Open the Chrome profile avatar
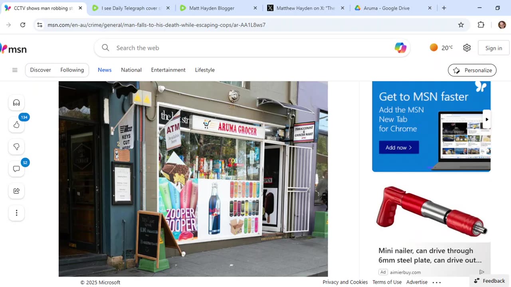Screen dimensions: 511x287 click(502, 25)
